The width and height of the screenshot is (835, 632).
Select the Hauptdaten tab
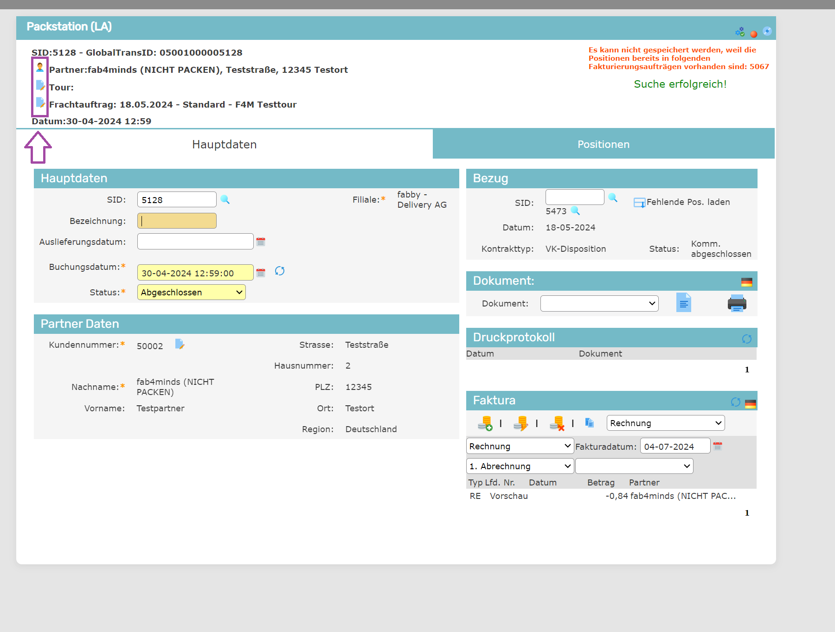tap(225, 144)
